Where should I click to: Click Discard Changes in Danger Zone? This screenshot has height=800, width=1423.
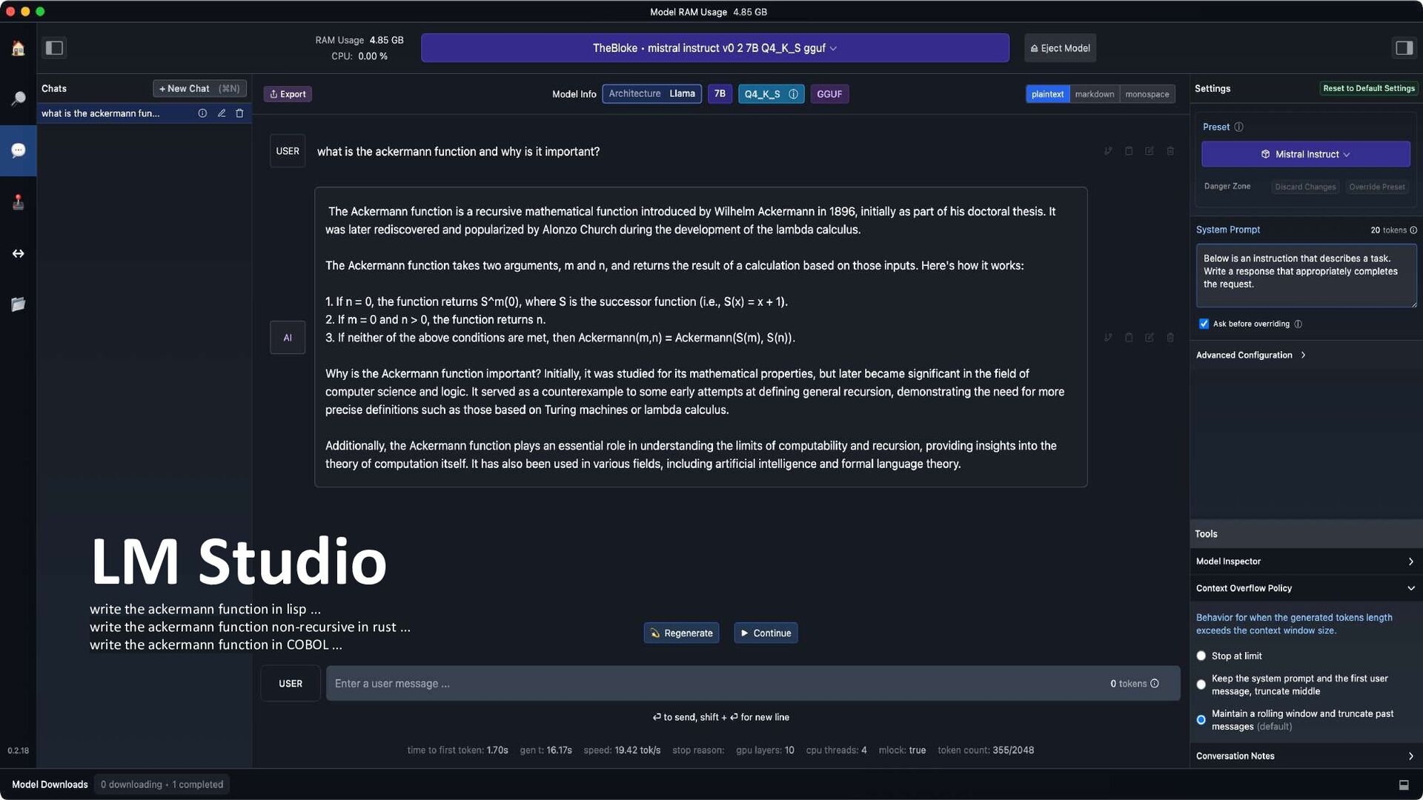pos(1305,187)
